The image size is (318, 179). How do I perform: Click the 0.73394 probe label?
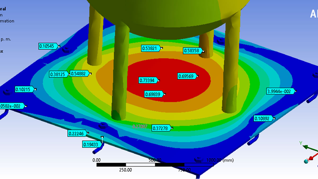pos(148,80)
